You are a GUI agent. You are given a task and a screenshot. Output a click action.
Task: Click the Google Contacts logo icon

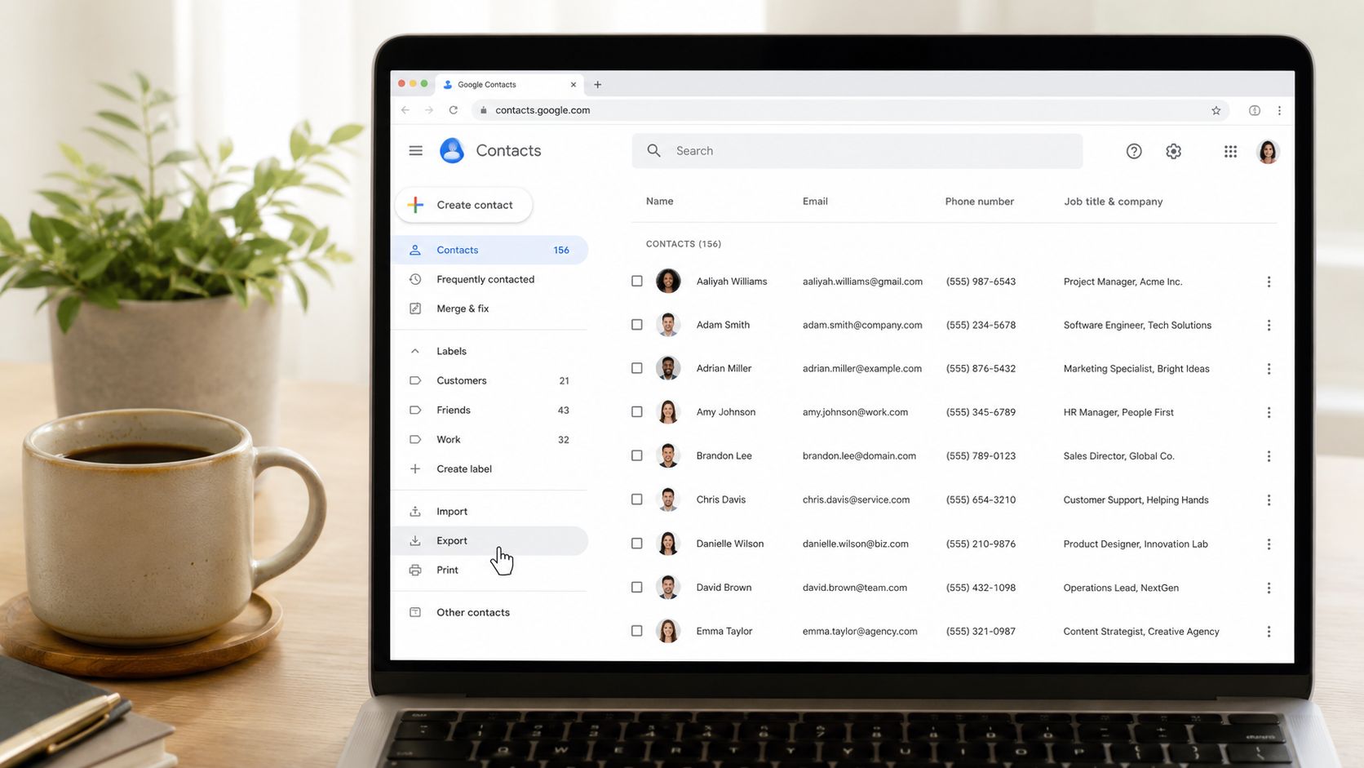452,151
